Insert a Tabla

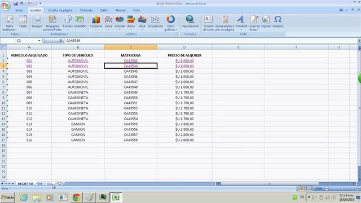23,22
